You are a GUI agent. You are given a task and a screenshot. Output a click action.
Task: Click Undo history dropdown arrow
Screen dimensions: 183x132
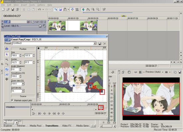[43, 10]
